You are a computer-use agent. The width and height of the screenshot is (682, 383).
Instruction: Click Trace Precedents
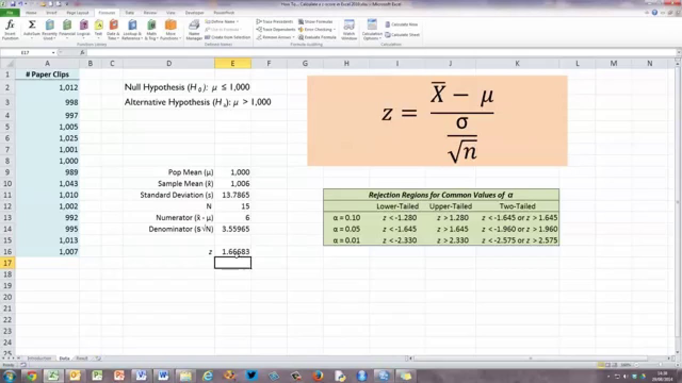pos(275,22)
